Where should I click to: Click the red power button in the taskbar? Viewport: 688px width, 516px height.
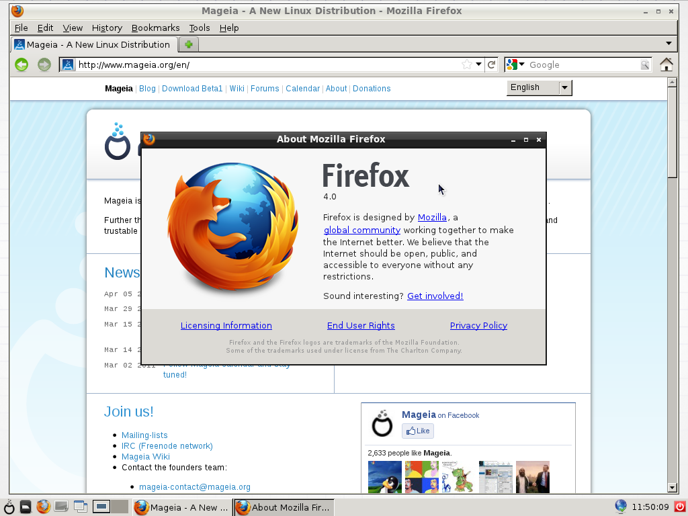680,507
